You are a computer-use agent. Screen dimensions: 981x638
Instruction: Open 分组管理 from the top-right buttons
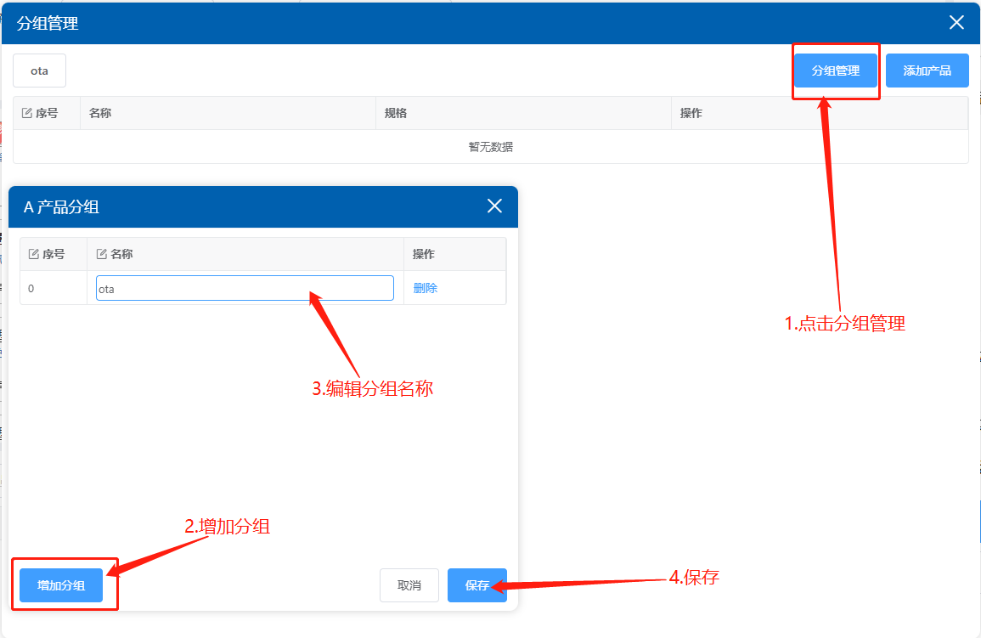tap(836, 71)
